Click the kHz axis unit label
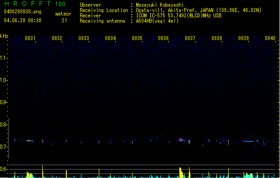This screenshot has height=178, width=280. pos(4,36)
